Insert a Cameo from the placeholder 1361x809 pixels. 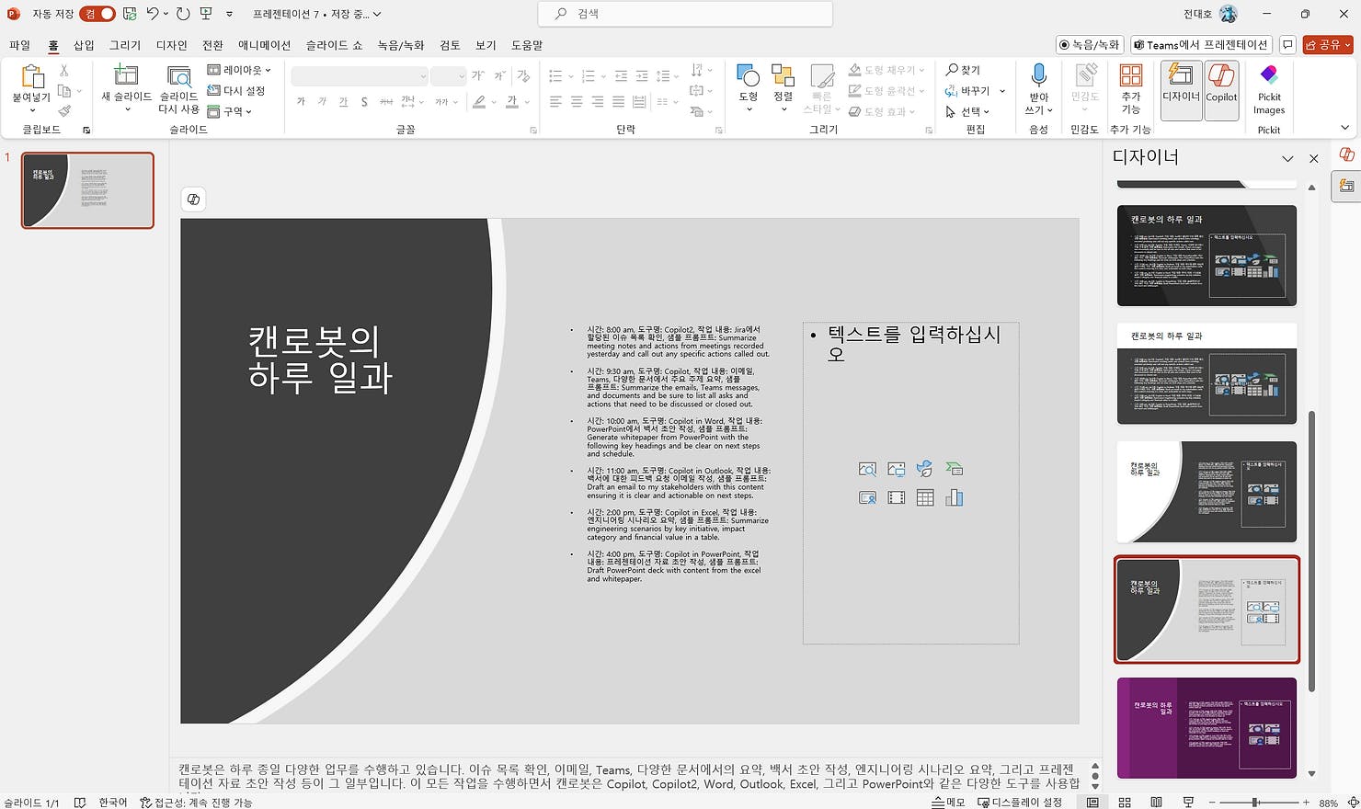867,497
